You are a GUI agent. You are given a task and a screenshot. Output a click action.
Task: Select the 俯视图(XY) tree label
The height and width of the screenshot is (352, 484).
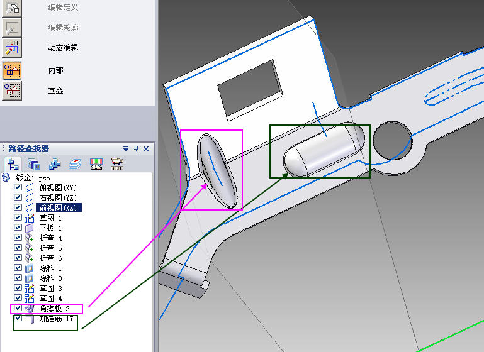(58, 187)
